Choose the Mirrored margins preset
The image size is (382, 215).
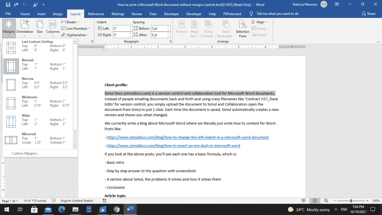pyautogui.click(x=38, y=140)
